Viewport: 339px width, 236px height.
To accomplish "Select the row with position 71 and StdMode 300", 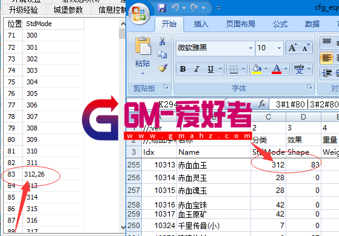I will coord(44,35).
